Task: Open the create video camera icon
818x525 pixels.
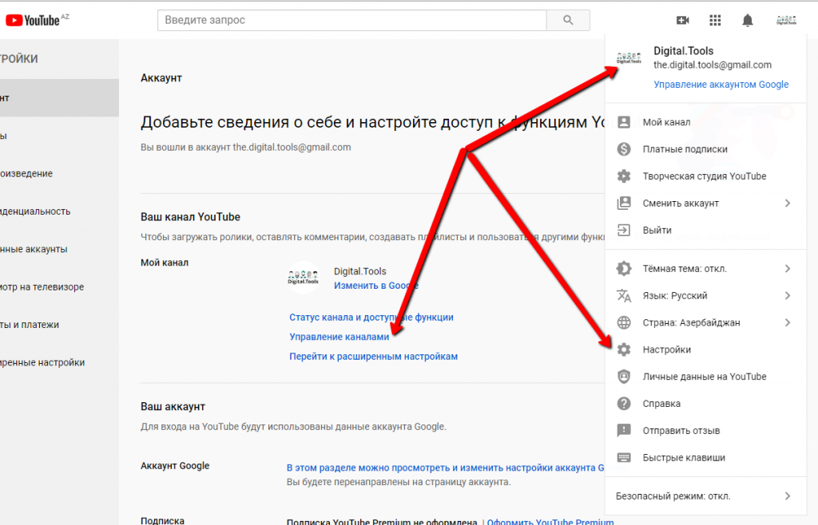Action: point(682,20)
